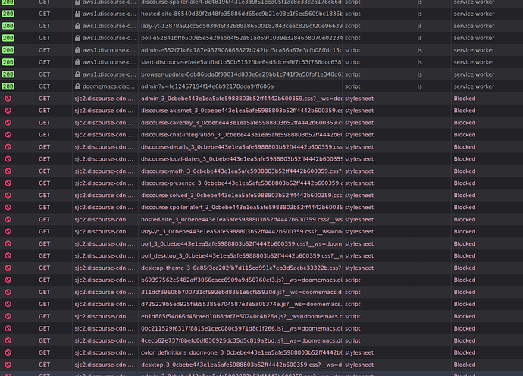Click the lock icon on the hosted-site-86549 row
Image resolution: width=523 pixels, height=376 pixels.
pos(77,14)
